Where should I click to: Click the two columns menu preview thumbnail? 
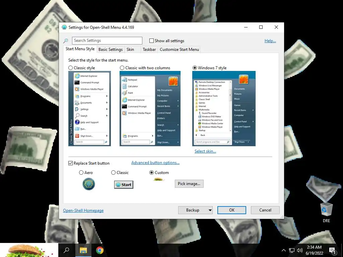click(150, 109)
